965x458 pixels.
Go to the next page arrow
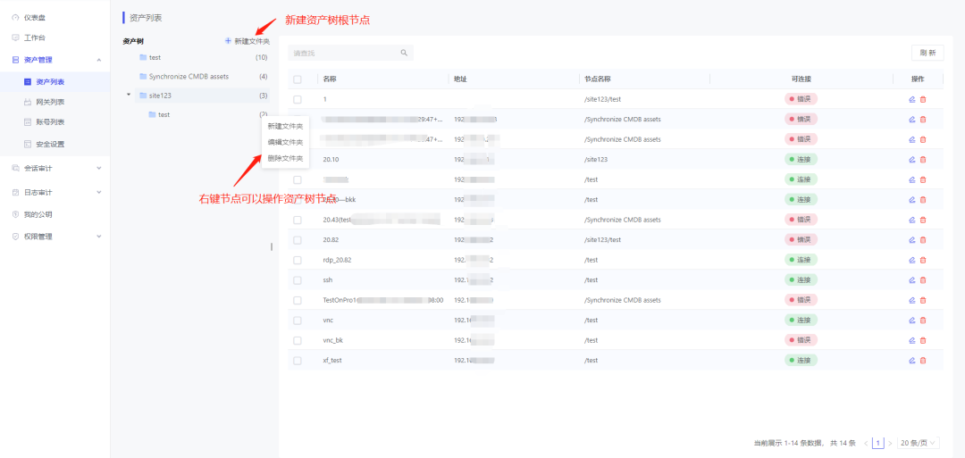890,443
